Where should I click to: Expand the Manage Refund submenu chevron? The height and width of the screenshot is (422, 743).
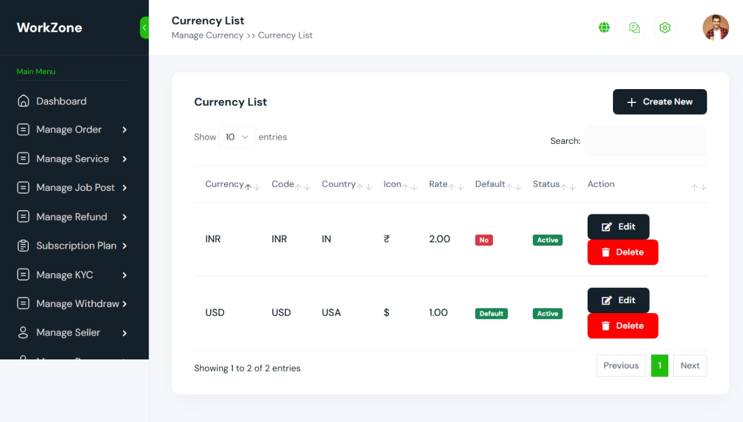click(x=125, y=217)
